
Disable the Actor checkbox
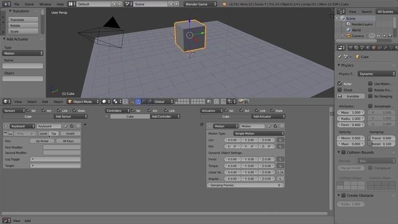(340, 83)
